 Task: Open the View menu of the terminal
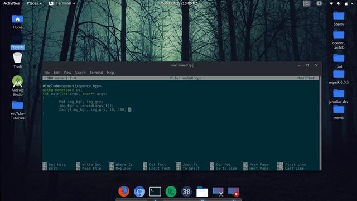[x=67, y=73]
